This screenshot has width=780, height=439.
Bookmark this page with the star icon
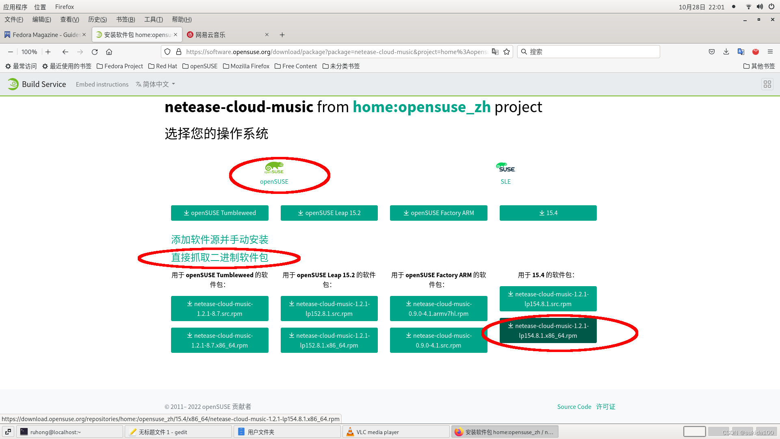[x=507, y=52]
